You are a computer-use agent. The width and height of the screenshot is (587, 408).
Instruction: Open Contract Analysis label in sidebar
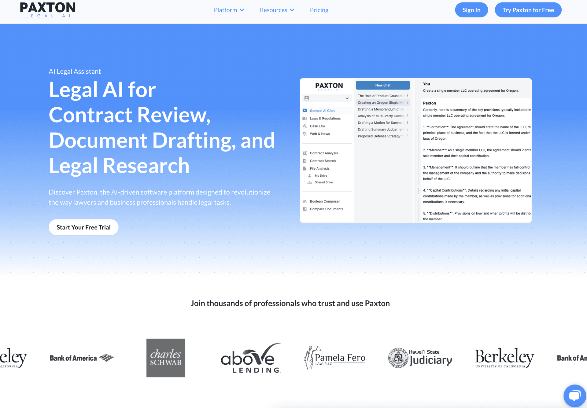(x=324, y=153)
